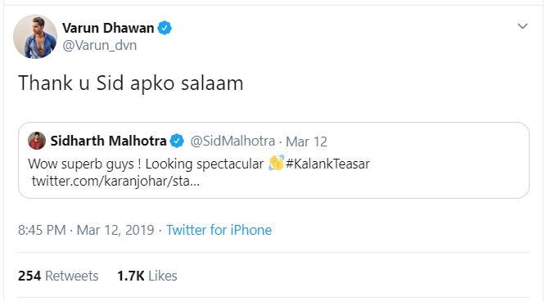Click the @Varun_dvn handle
This screenshot has width=546, height=301.
(x=99, y=45)
